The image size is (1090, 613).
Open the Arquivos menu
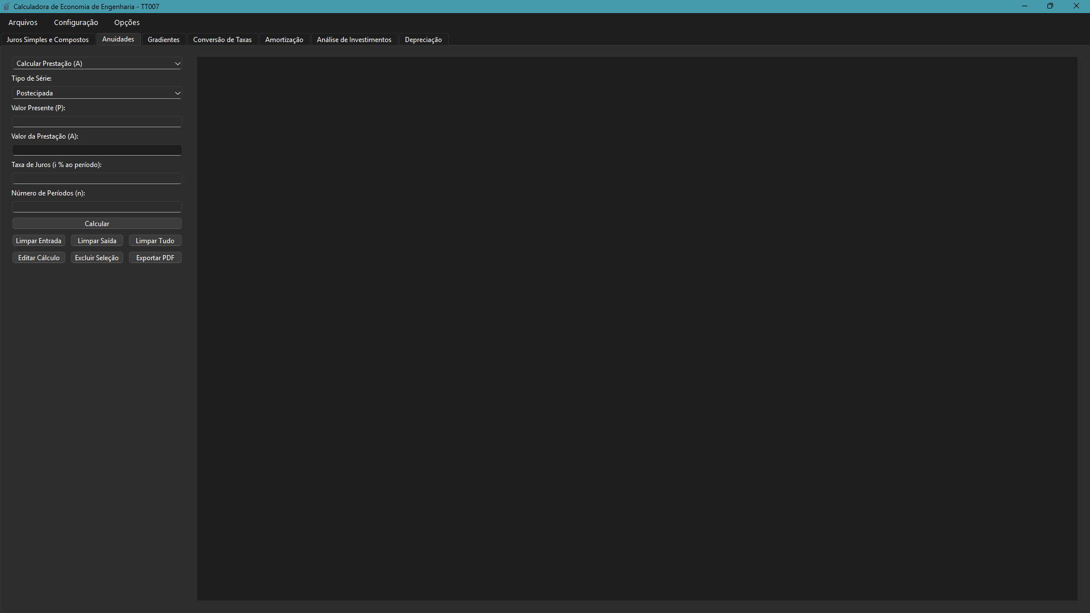coord(23,23)
